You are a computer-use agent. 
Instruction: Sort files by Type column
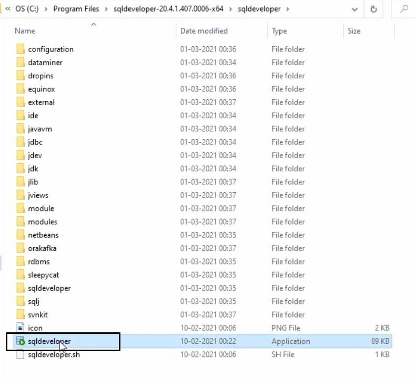click(279, 31)
